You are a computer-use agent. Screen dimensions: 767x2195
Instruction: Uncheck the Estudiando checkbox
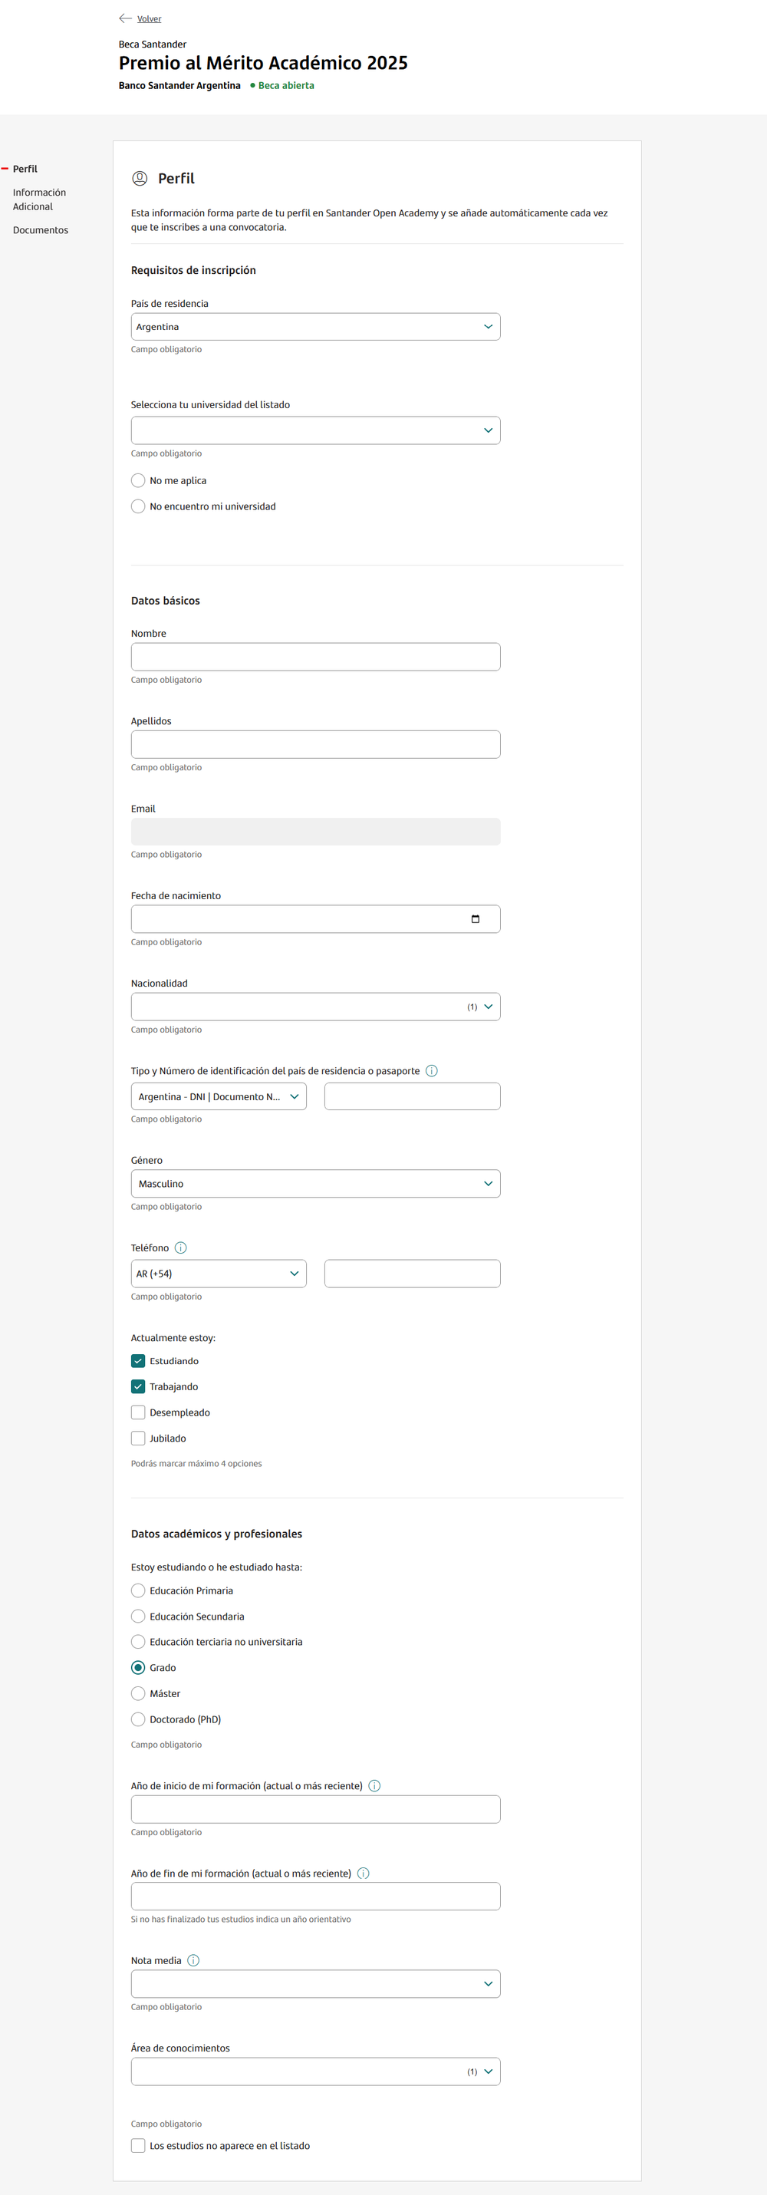(x=138, y=1361)
